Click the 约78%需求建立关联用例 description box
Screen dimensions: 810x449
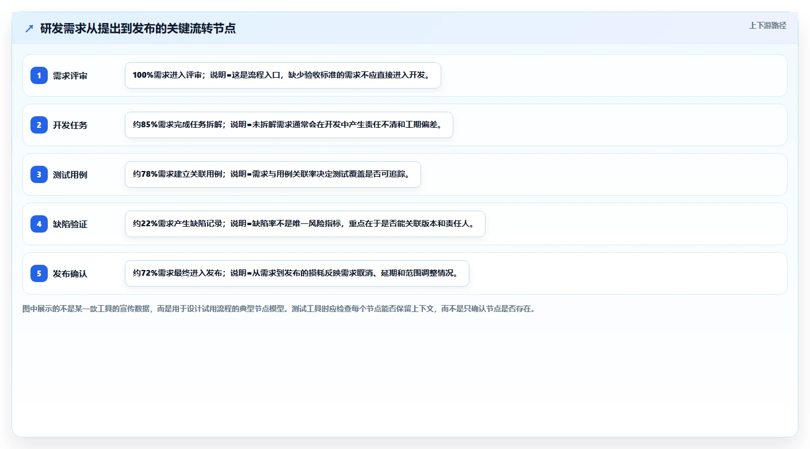point(273,174)
